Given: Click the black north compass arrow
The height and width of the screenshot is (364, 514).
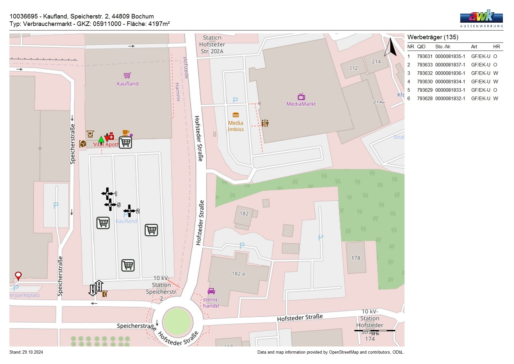Looking at the screenshot, I should point(391,47).
